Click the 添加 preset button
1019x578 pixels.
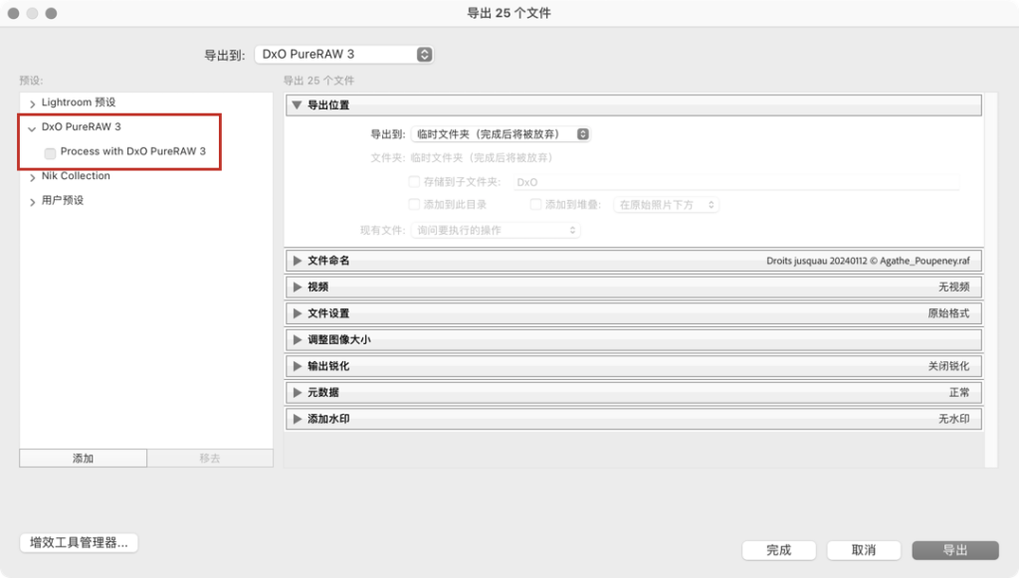coord(84,458)
